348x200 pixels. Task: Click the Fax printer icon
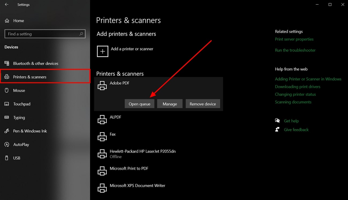pyautogui.click(x=102, y=137)
